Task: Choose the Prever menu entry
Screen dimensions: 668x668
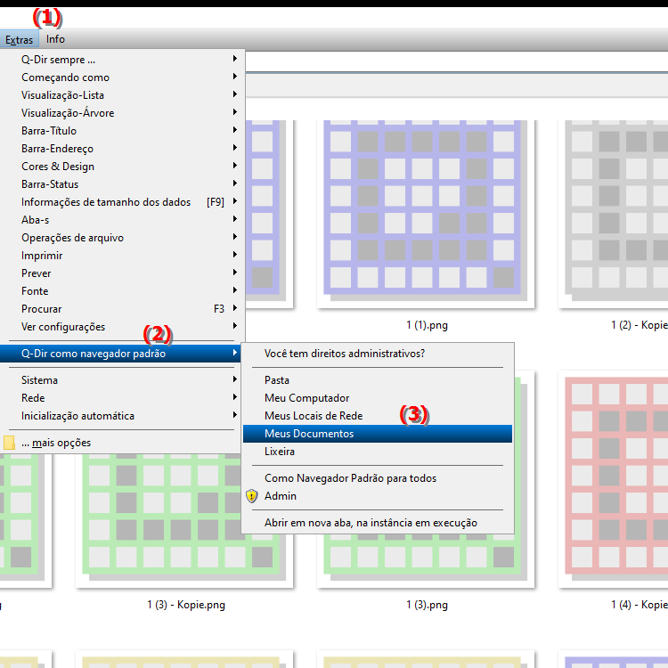Action: tap(123, 273)
